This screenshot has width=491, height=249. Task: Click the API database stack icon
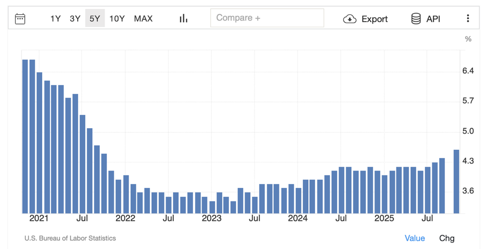coord(416,18)
